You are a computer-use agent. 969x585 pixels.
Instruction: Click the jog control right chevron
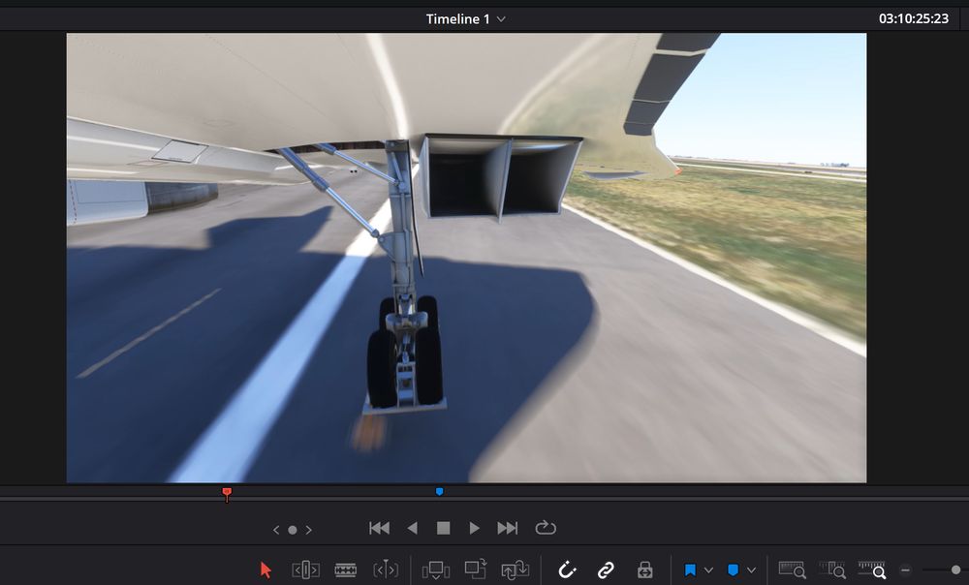tap(308, 530)
